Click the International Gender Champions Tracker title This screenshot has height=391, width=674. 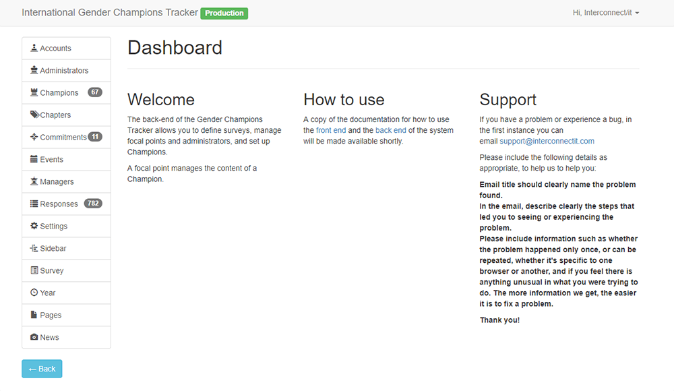click(110, 13)
